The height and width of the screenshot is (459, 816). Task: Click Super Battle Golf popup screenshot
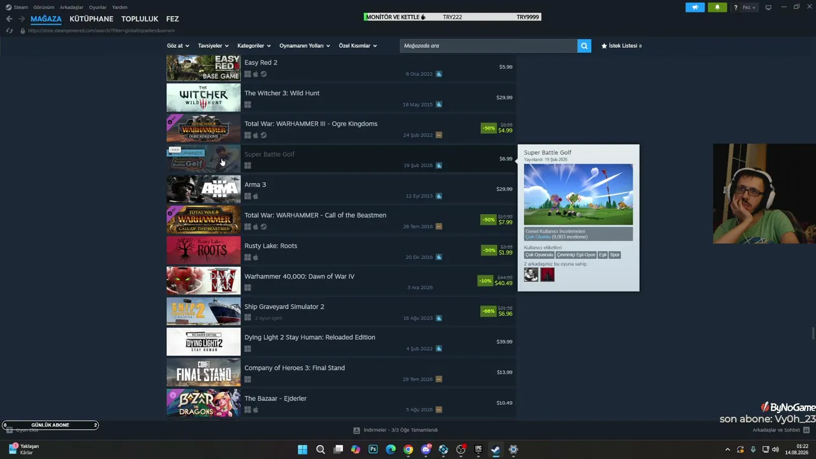click(578, 194)
